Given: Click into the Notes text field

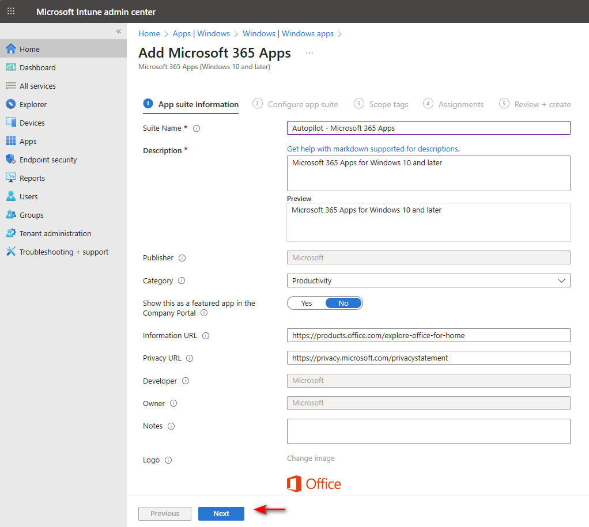Looking at the screenshot, I should pyautogui.click(x=428, y=431).
